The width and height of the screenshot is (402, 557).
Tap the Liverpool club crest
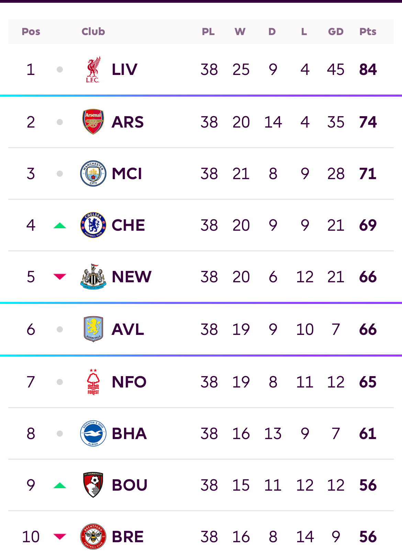coord(93,69)
